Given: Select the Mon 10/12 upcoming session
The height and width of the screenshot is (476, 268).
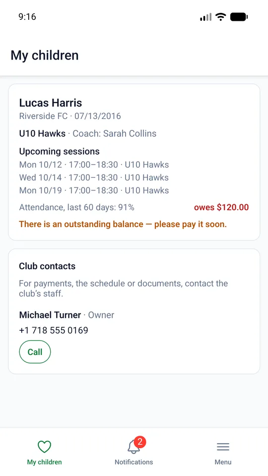Looking at the screenshot, I should point(94,165).
